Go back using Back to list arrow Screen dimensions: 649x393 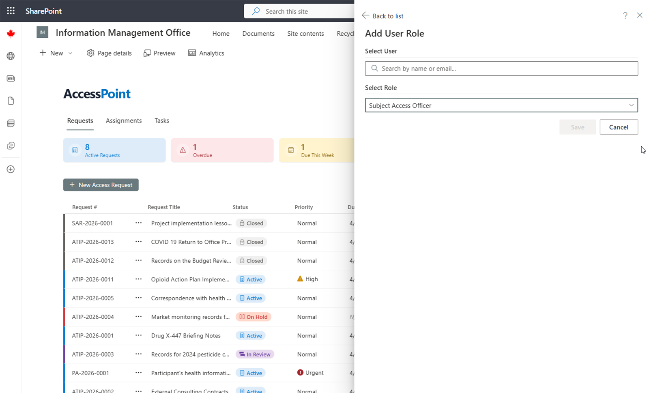[365, 15]
